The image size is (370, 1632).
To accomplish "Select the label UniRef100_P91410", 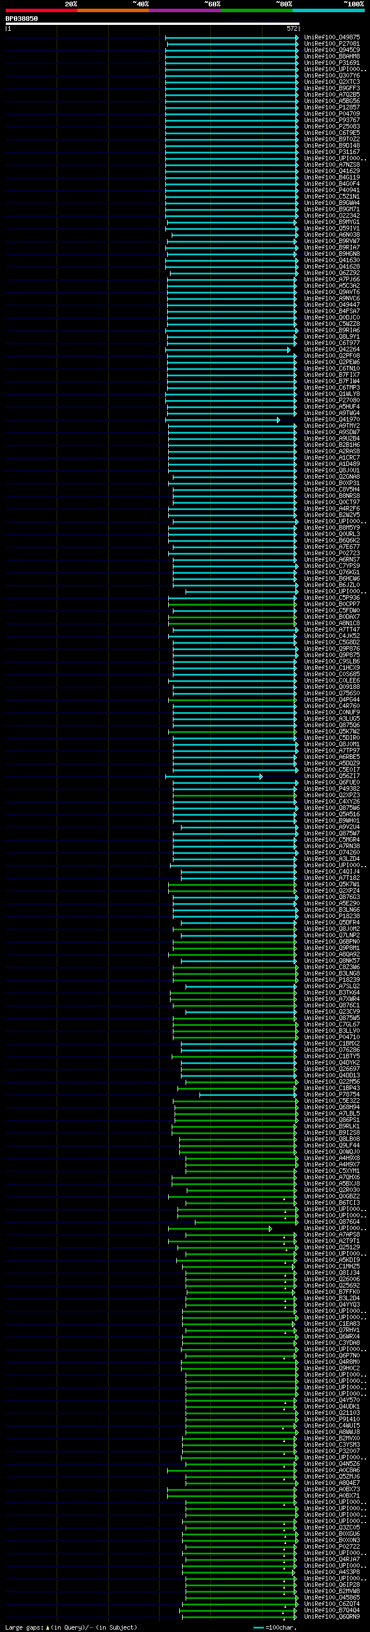I will 331,1420.
